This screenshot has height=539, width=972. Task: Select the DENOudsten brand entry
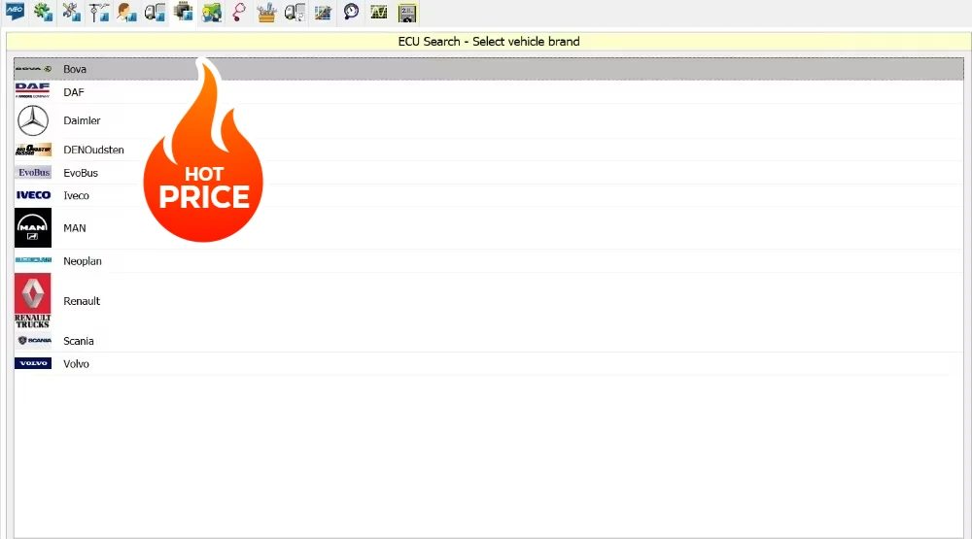pos(489,150)
